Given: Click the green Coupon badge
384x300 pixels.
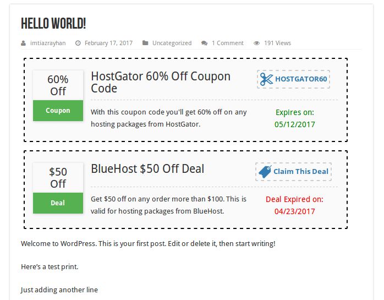Looking at the screenshot, I should 58,111.
